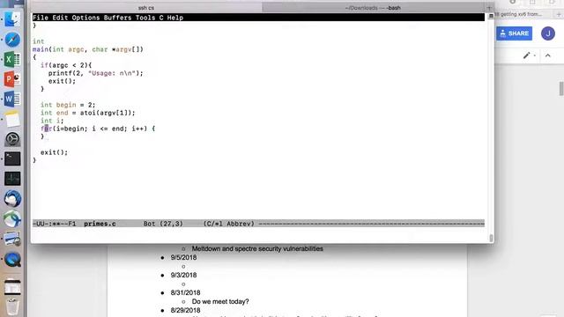
Task: Click the SHARE button in Docs
Action: (x=514, y=33)
